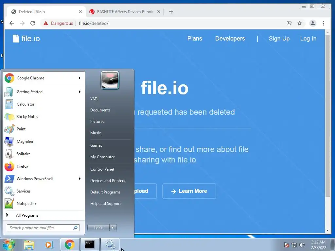The width and height of the screenshot is (335, 251).
Task: Click page scrollbar down arrow
Action: (327, 230)
